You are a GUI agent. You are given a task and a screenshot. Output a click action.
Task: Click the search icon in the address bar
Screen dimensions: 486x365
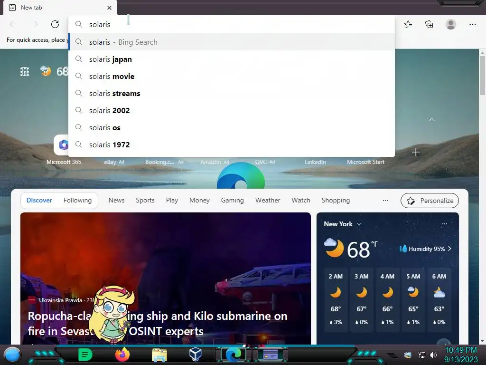click(x=79, y=24)
